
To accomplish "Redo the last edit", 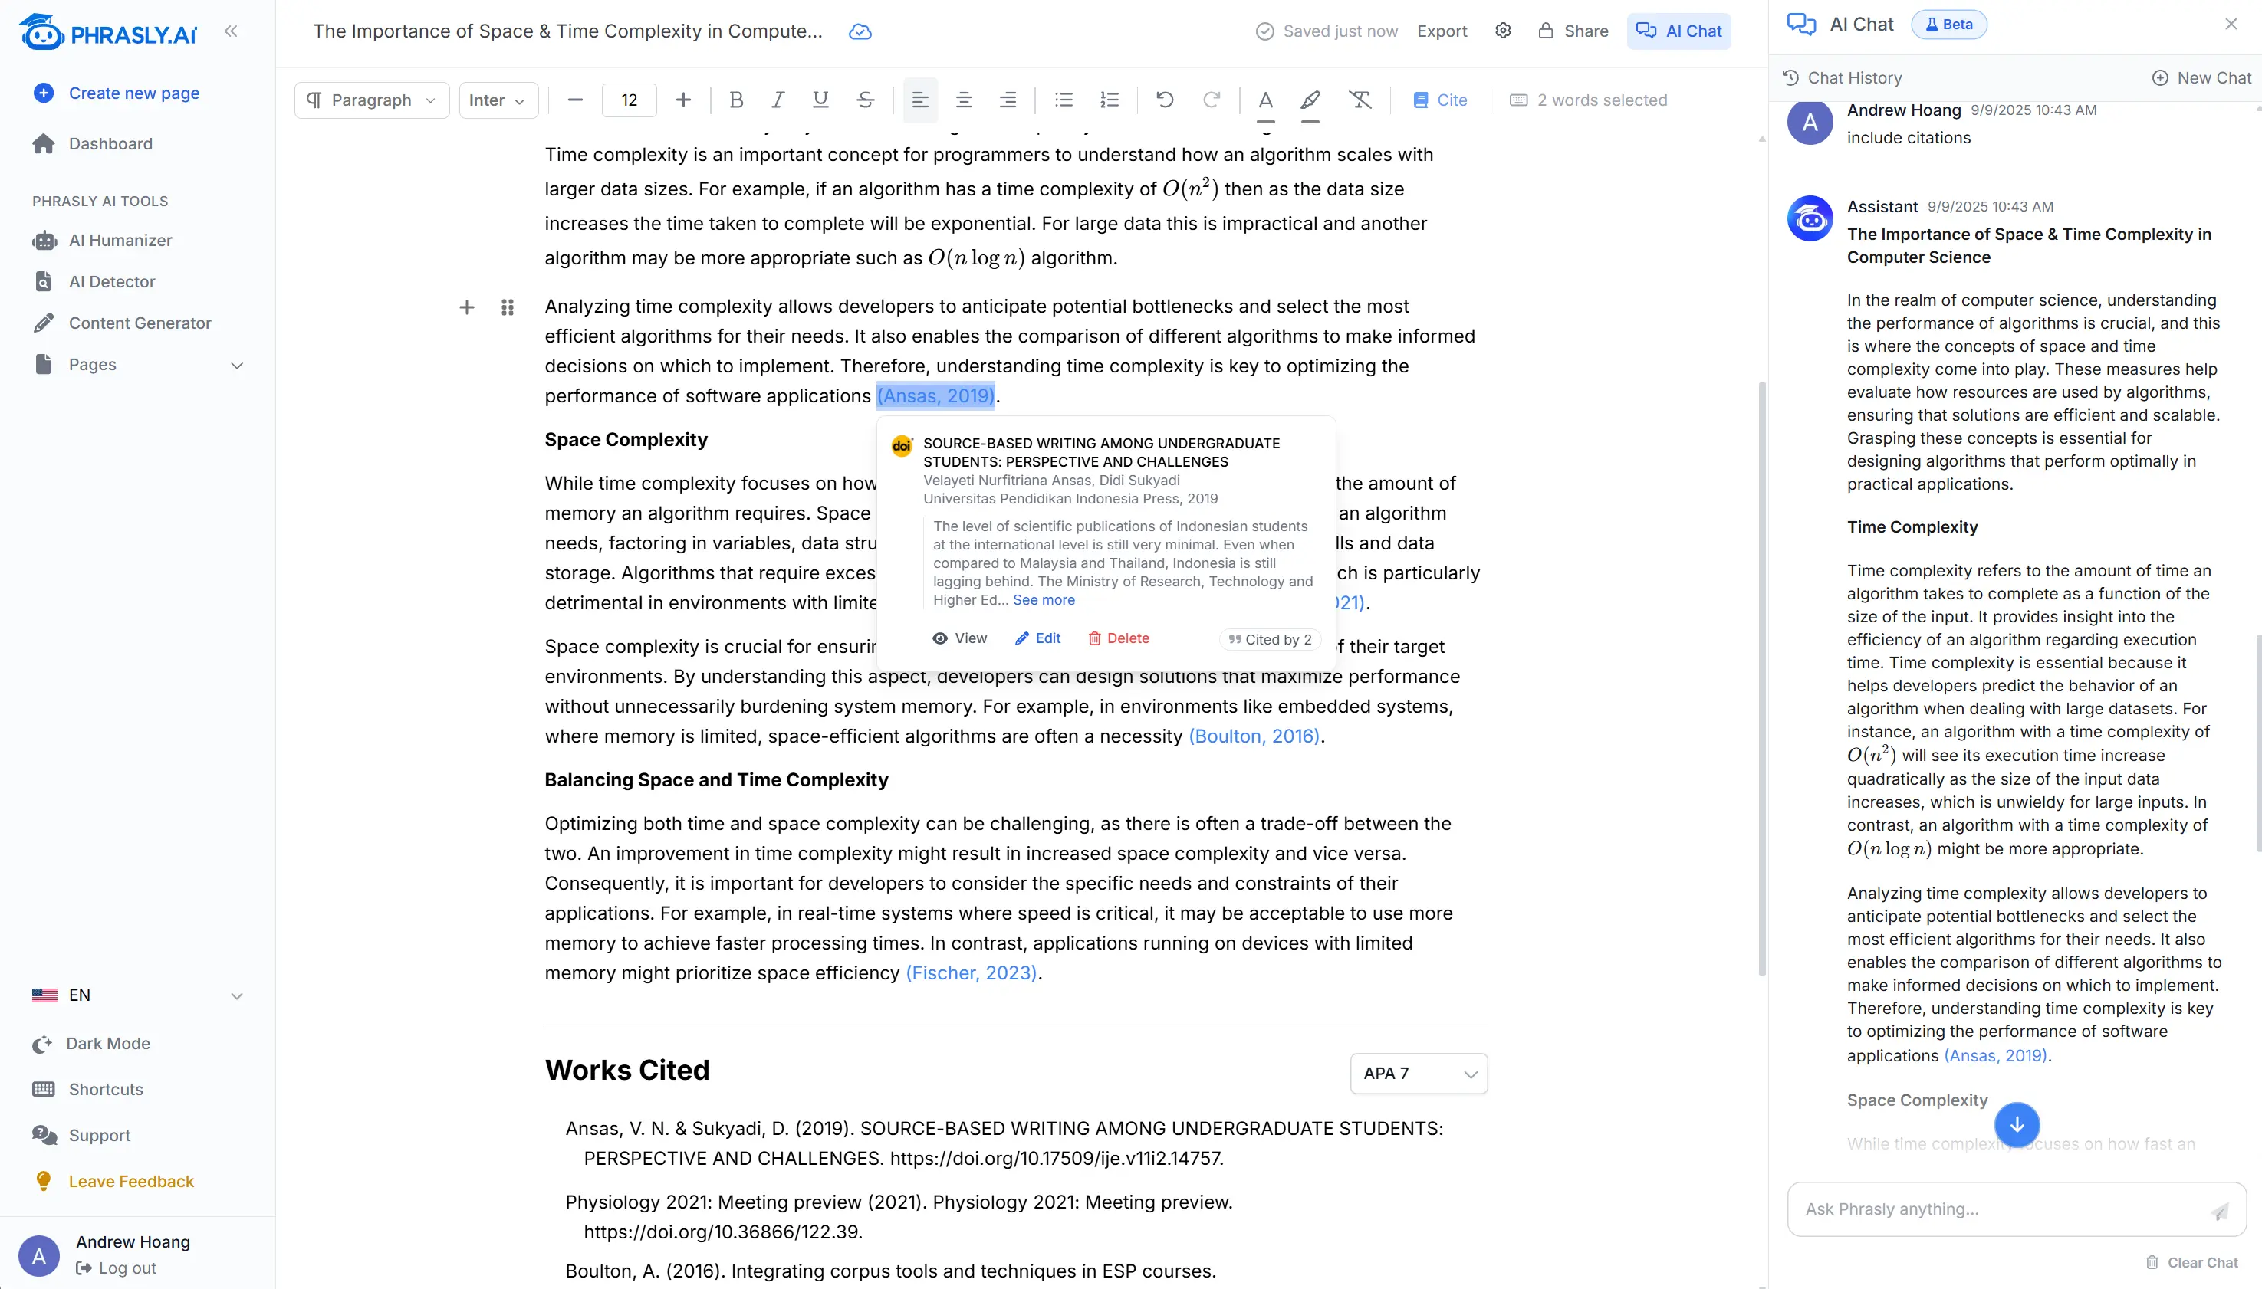I will [1211, 100].
